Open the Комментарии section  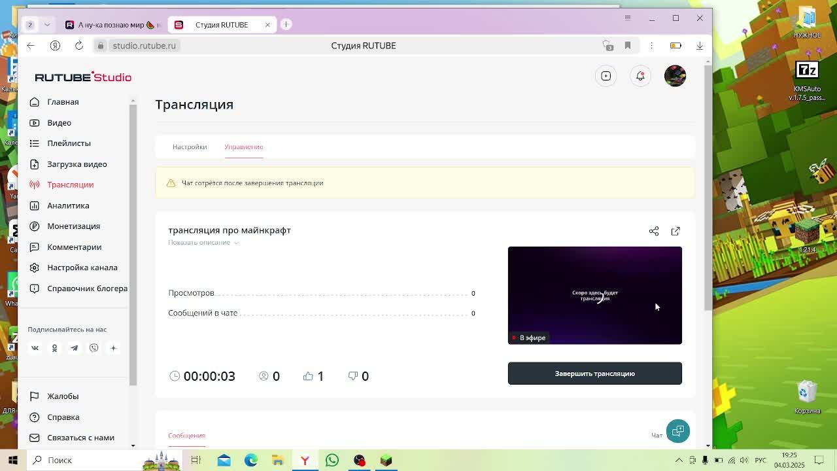[74, 247]
